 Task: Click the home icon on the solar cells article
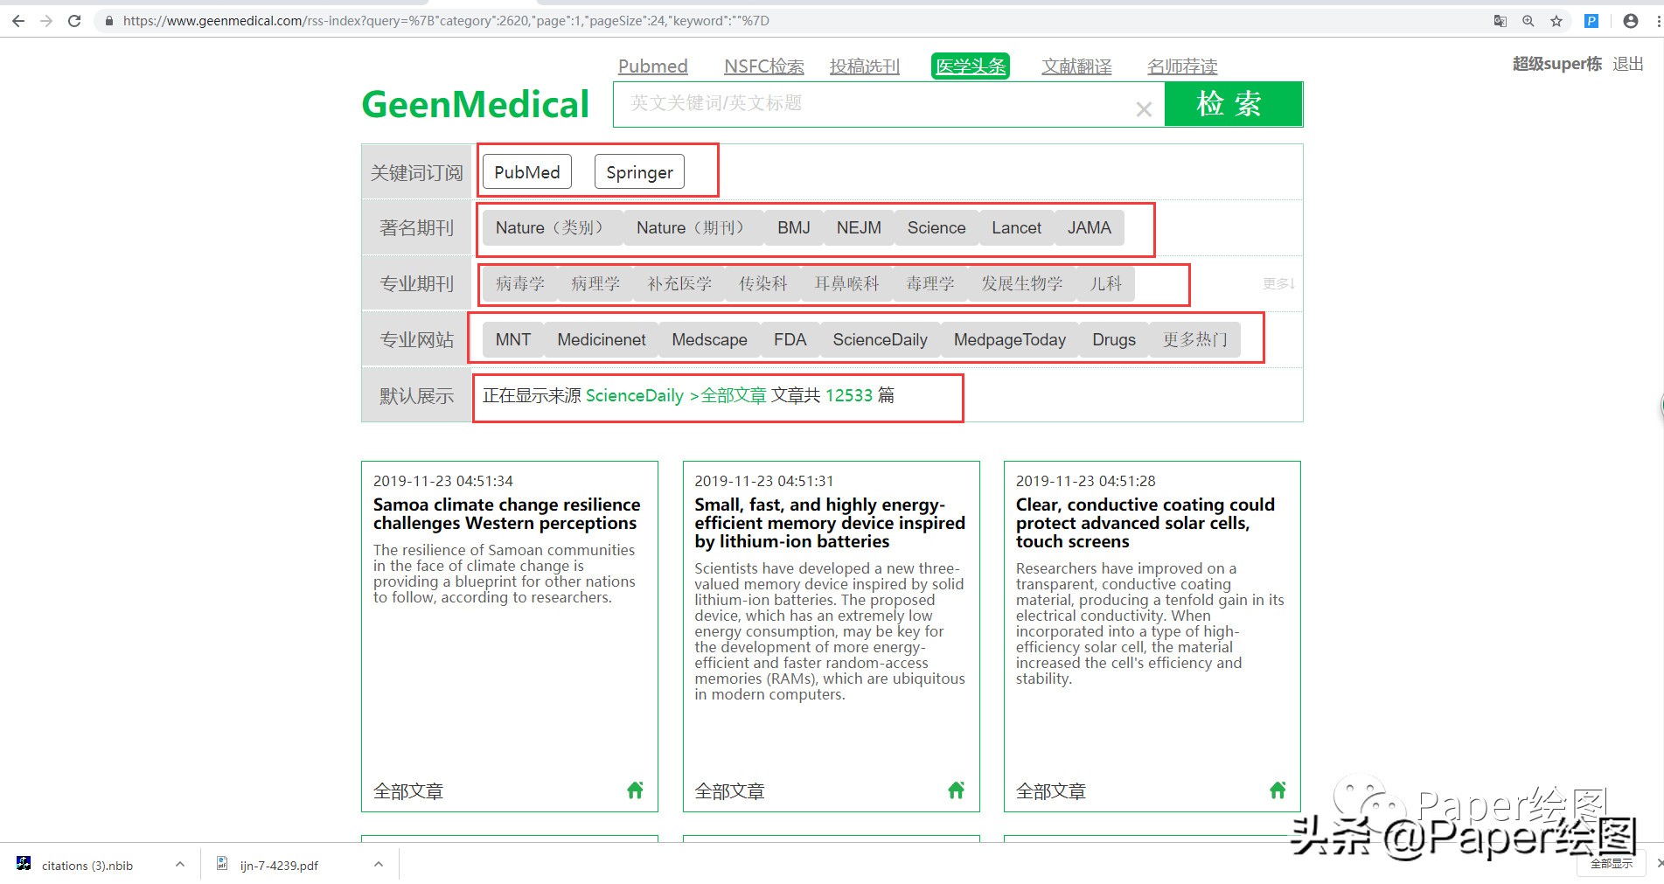(x=1278, y=790)
